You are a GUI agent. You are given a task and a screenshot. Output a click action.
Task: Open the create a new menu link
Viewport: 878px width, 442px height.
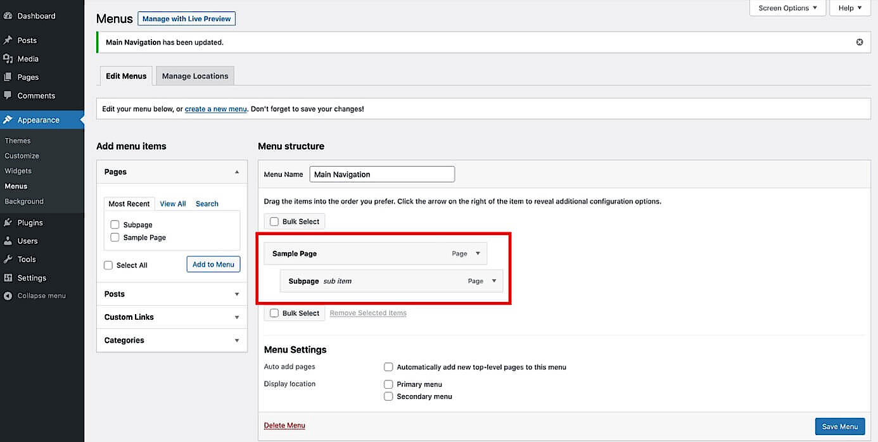(x=215, y=108)
